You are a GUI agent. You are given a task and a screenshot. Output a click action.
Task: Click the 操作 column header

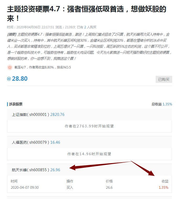click(x=70, y=181)
